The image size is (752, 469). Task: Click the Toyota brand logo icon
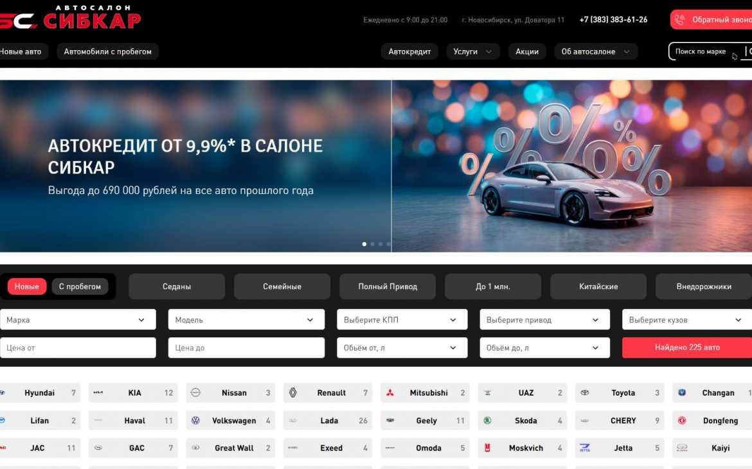click(x=585, y=393)
